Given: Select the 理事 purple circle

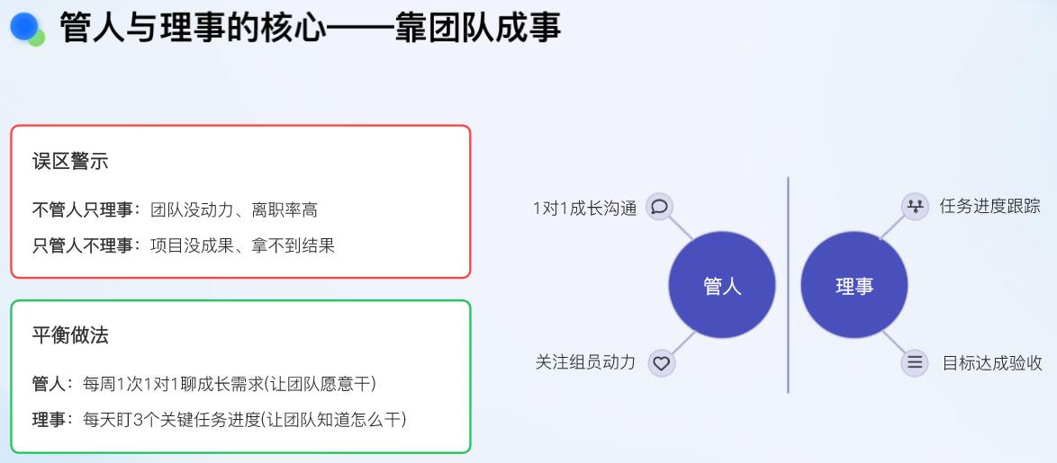Looking at the screenshot, I should 854,286.
